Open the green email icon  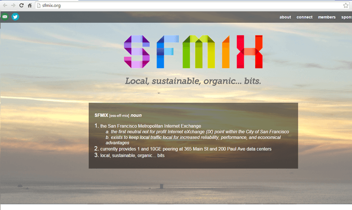[5, 17]
